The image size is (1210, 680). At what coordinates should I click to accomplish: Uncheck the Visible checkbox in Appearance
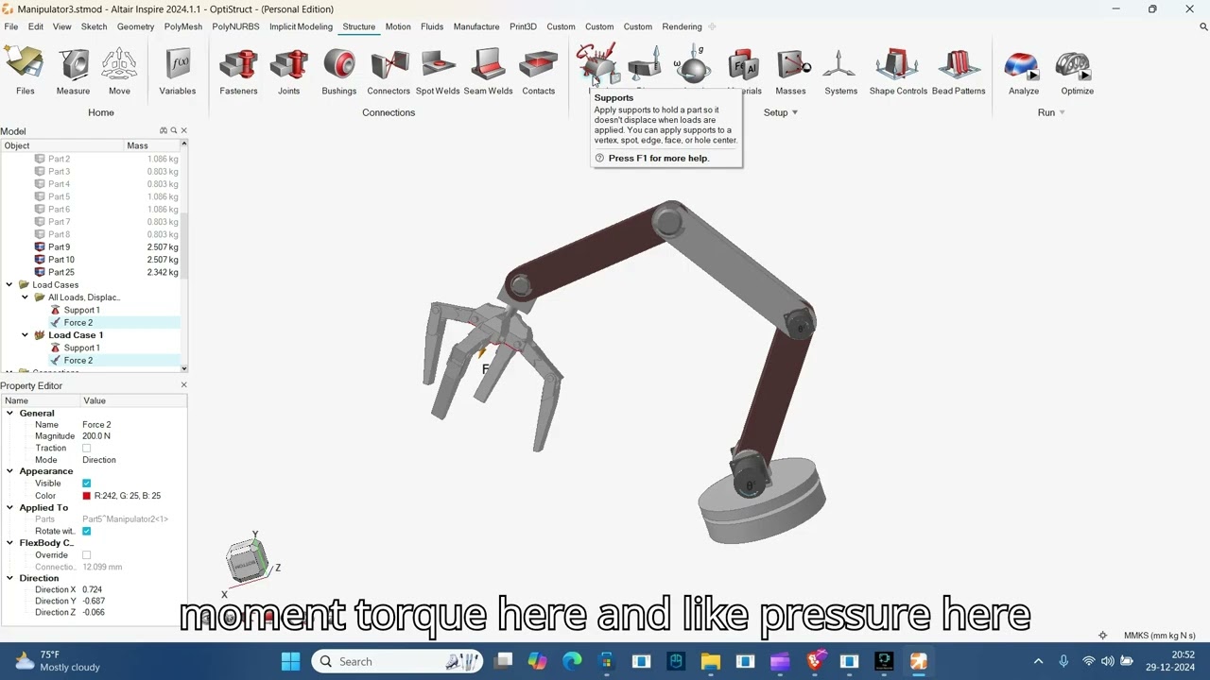click(x=87, y=484)
